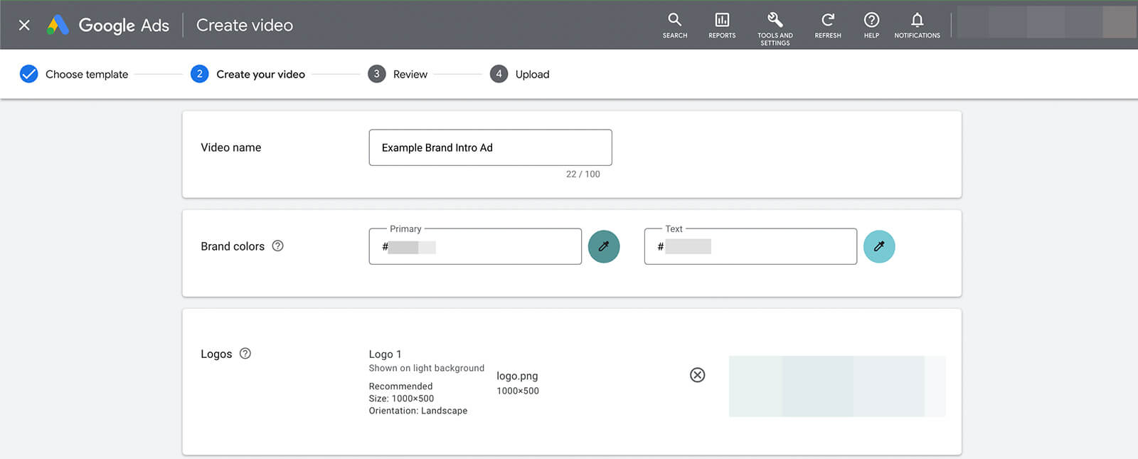Open the Text color eyedropper picker
The height and width of the screenshot is (459, 1138).
(x=879, y=246)
